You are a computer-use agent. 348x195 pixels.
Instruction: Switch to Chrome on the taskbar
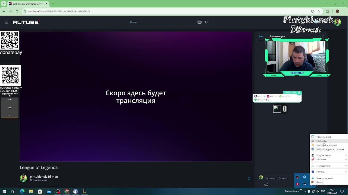click(x=67, y=191)
